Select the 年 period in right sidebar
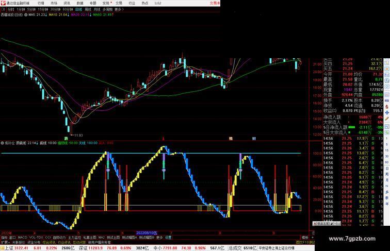 (x=387, y=204)
